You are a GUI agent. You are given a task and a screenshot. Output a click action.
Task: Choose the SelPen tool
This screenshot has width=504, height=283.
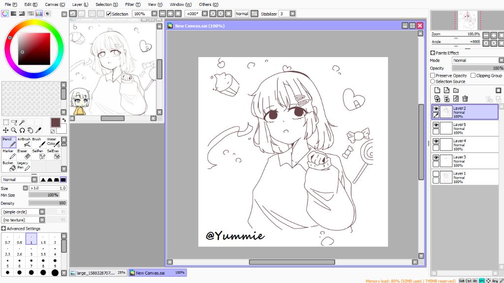point(38,154)
